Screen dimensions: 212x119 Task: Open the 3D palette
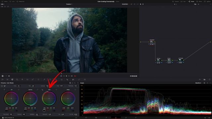point(85,80)
